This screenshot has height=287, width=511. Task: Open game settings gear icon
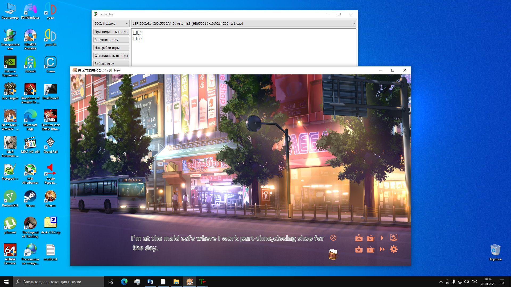coord(394,249)
